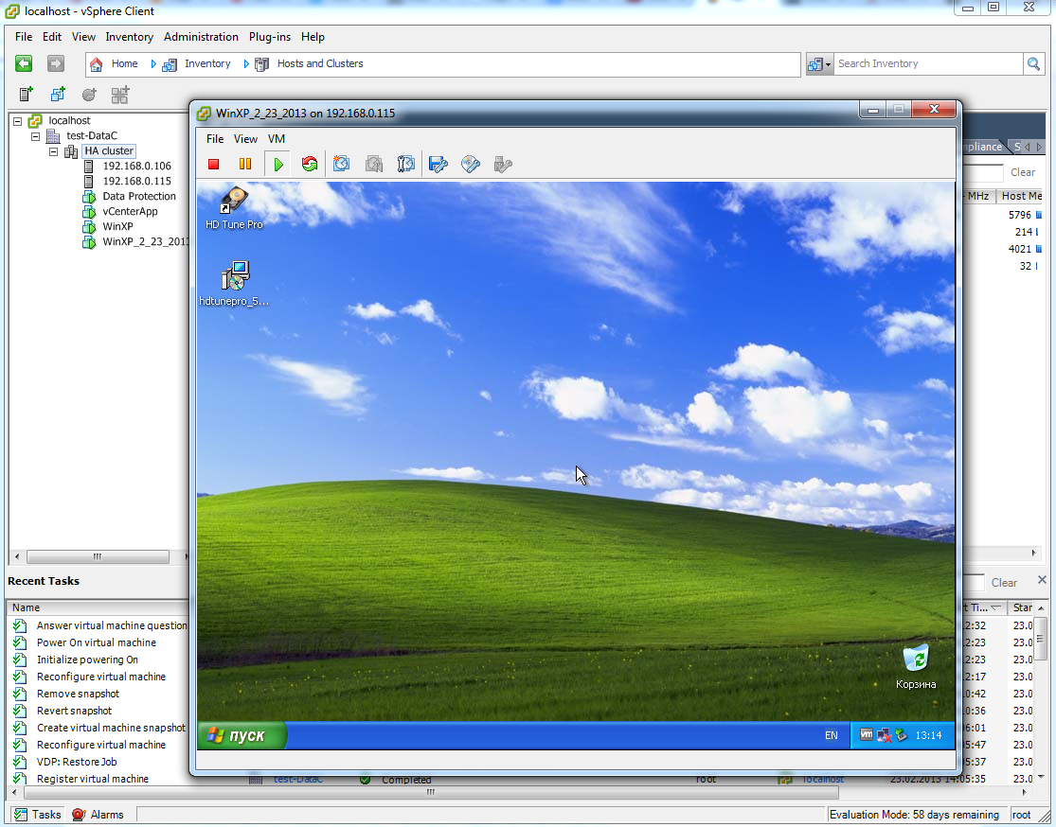Click the EN language indicator

pos(831,735)
